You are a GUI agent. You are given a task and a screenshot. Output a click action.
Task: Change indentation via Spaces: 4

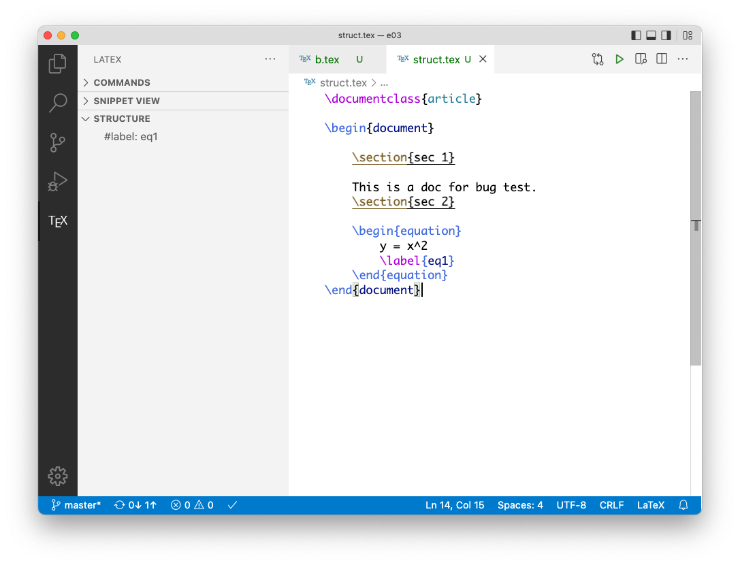point(520,505)
